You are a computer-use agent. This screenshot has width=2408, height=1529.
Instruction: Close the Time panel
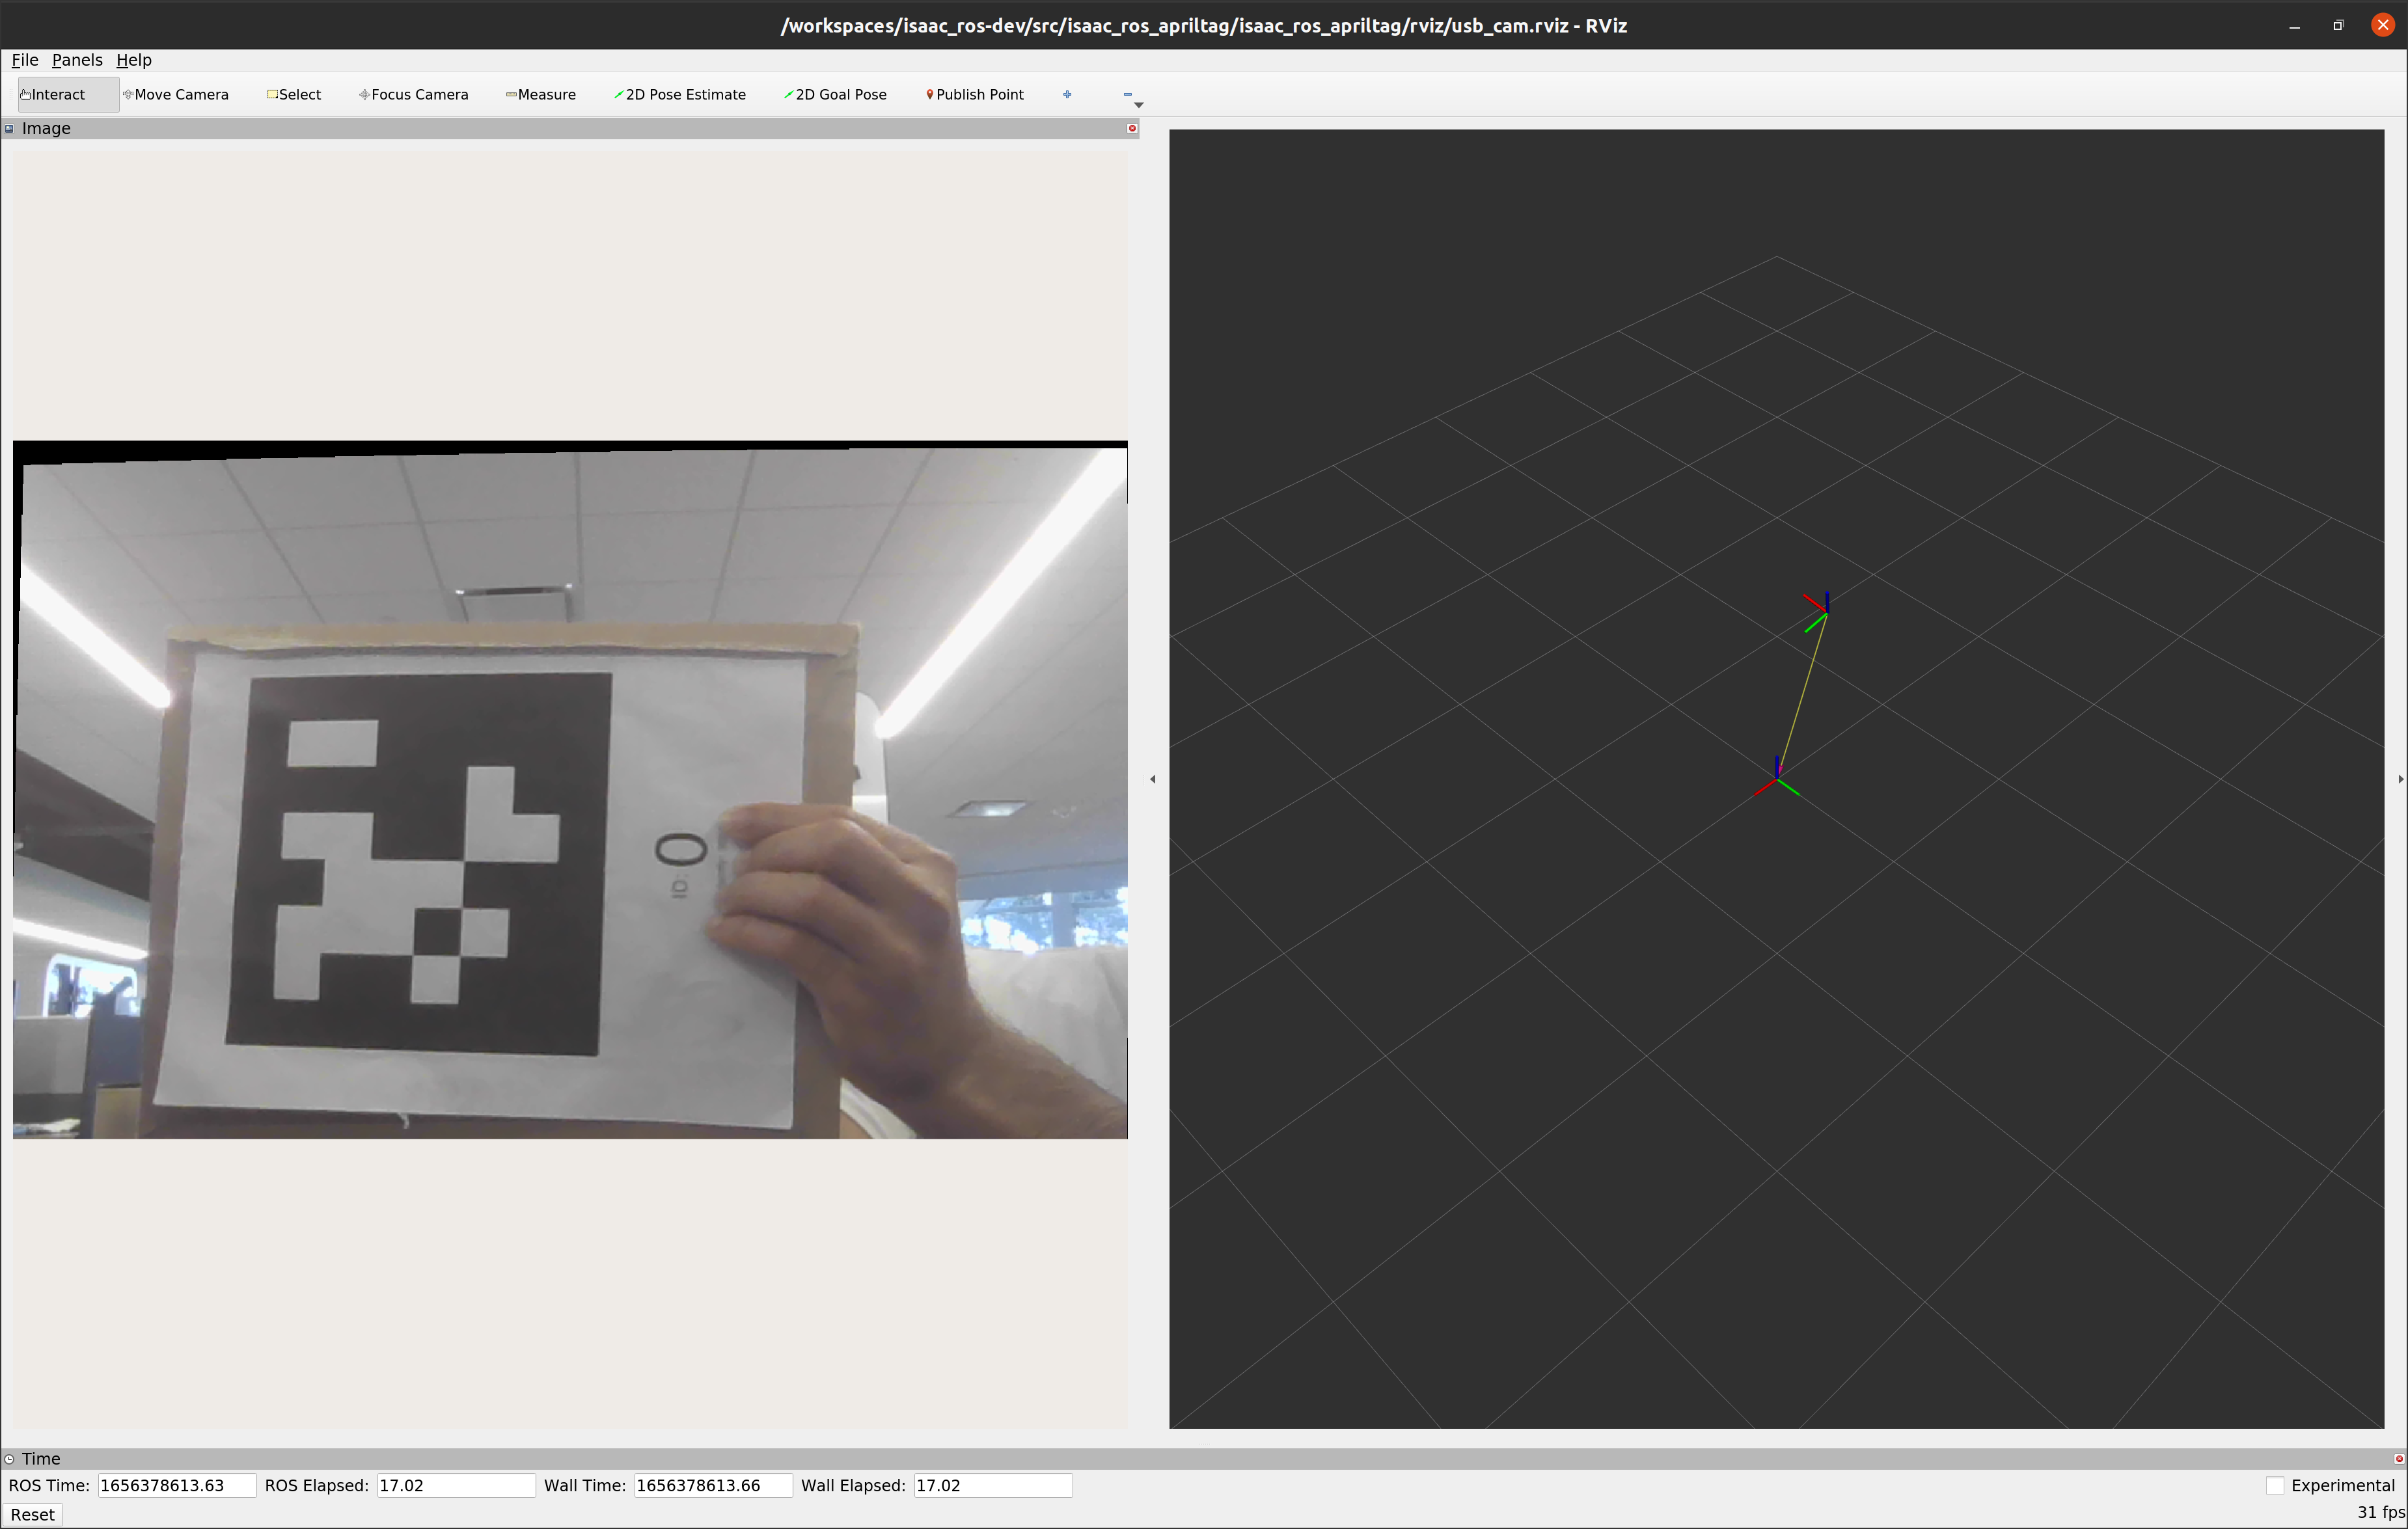coord(2398,1458)
